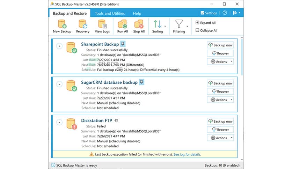Image resolution: width=292 pixels, height=169 pixels.
Task: Collapse the SugarCRM database backup card
Action: (59, 84)
